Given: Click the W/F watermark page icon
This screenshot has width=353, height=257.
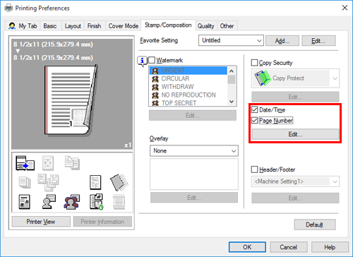Looking at the screenshot, I should click(95, 182).
